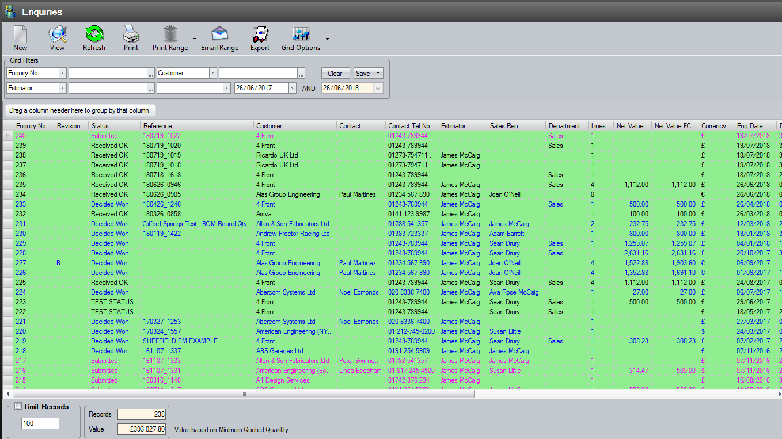The width and height of the screenshot is (782, 439).
Task: Open the Customer filter dropdown
Action: tap(212, 73)
